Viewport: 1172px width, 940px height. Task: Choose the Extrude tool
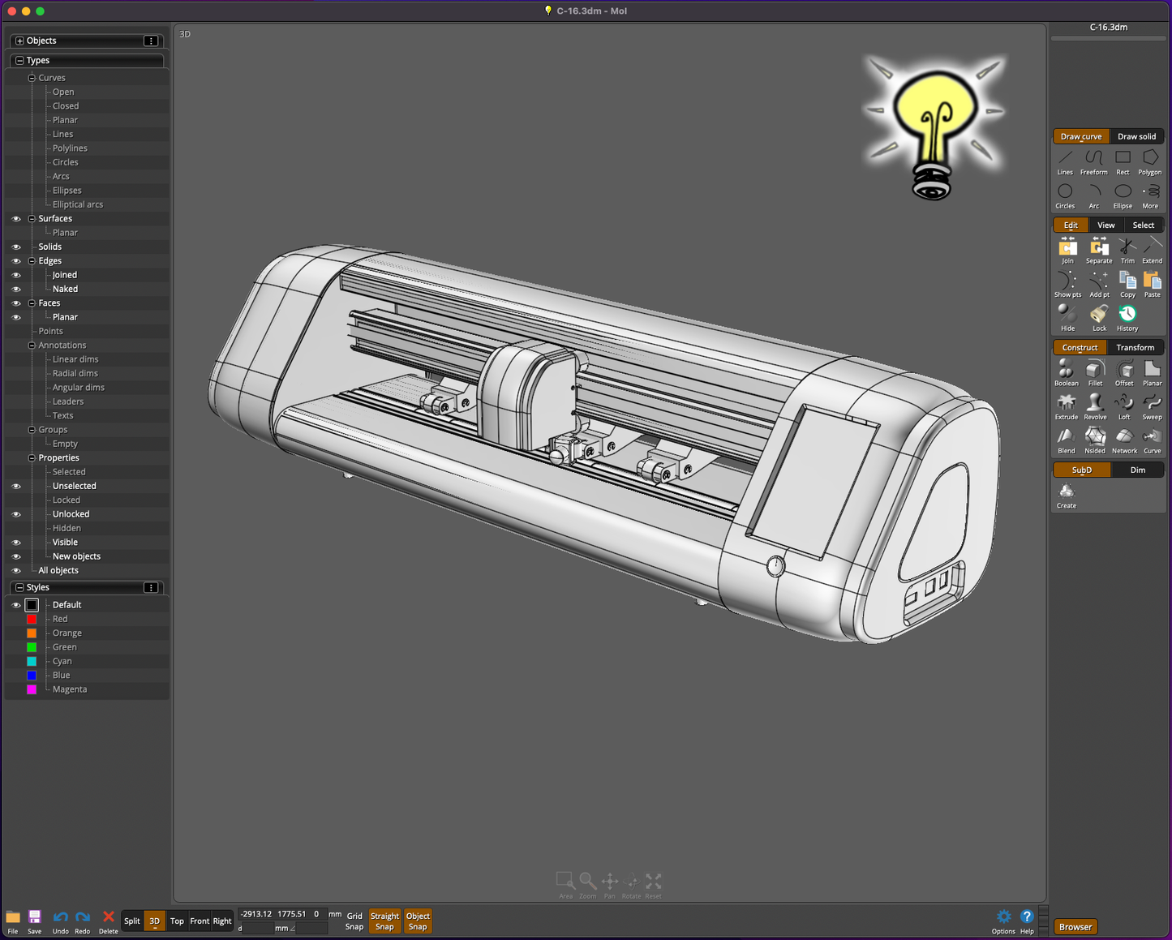coord(1066,406)
